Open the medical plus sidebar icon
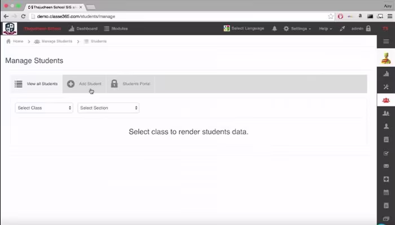Screen dimensions: 395x225 click(386, 179)
